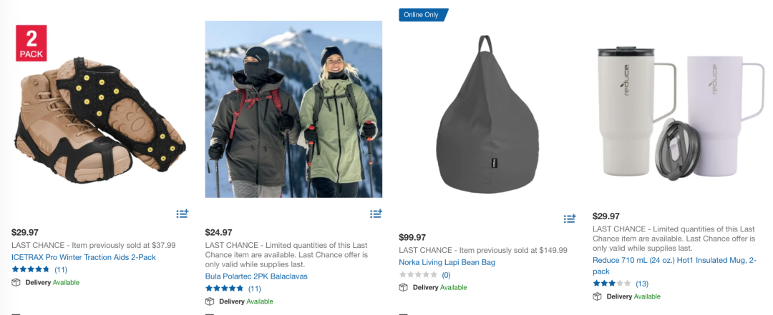Click delivery box icon under ICETRAX

tap(16, 283)
